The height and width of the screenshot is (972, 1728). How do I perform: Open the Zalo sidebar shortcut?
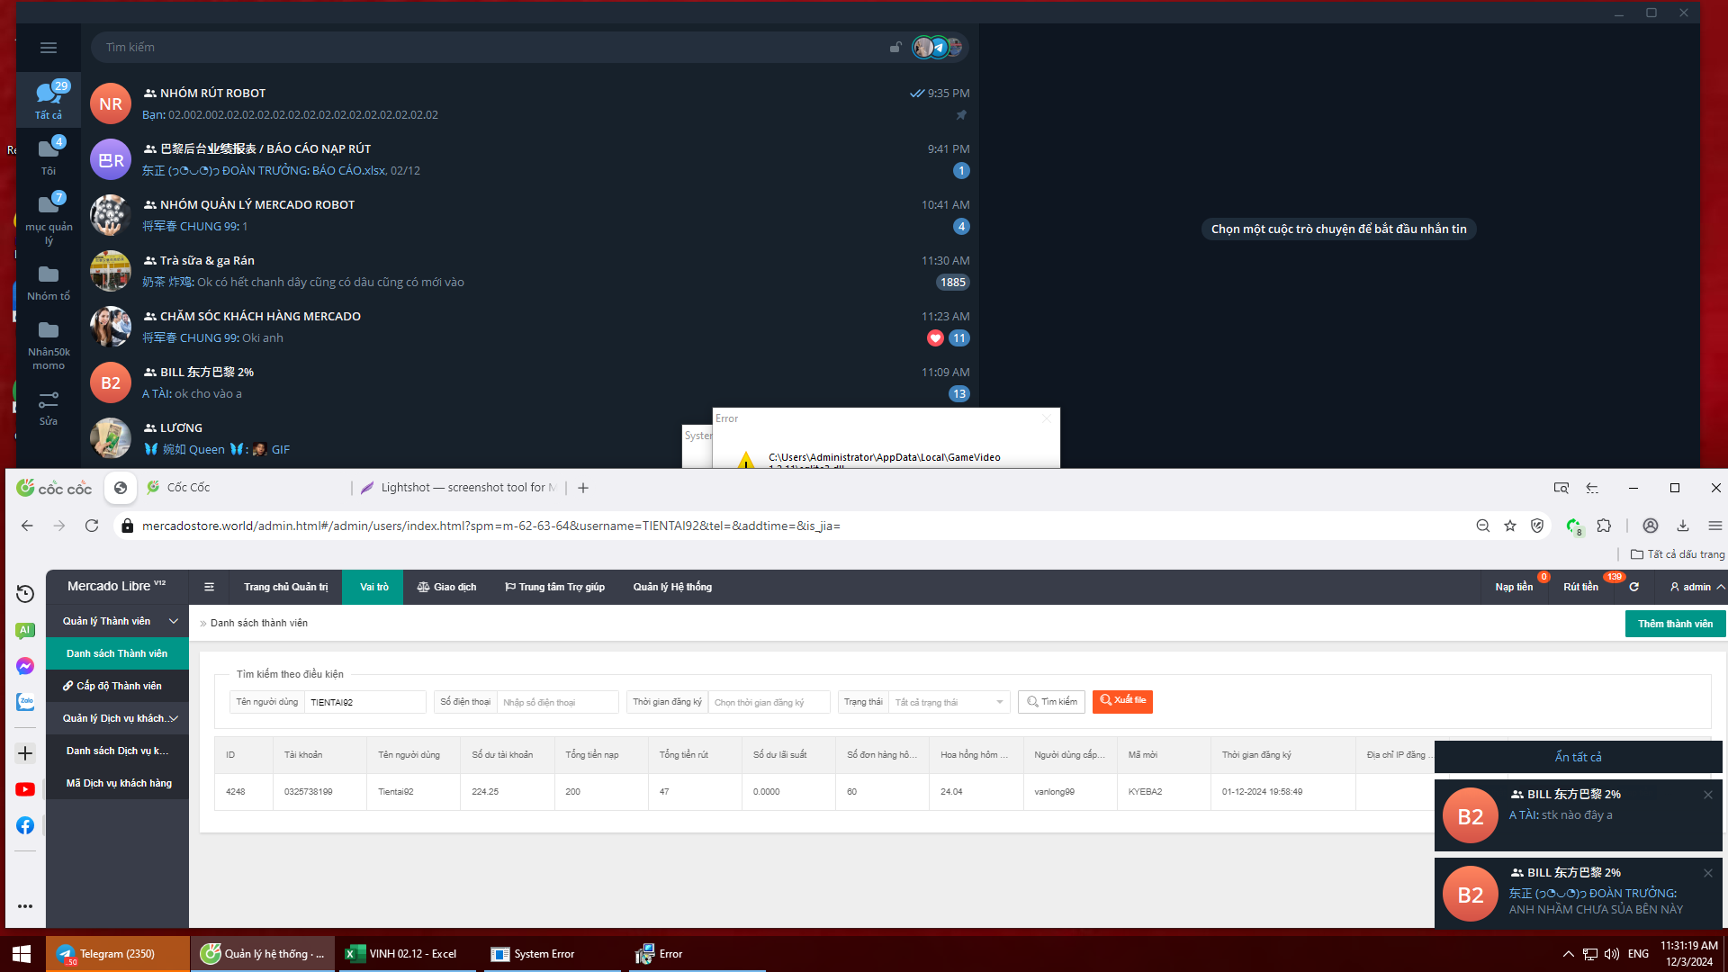(x=25, y=701)
